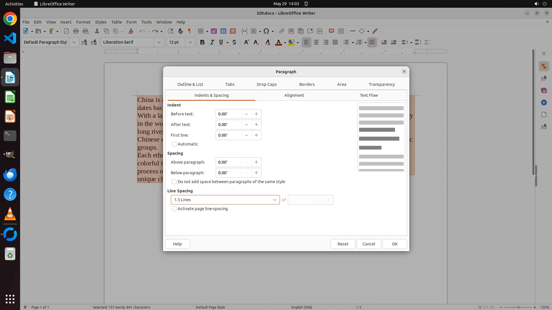Click the OK button
552x310 pixels.
pos(394,244)
